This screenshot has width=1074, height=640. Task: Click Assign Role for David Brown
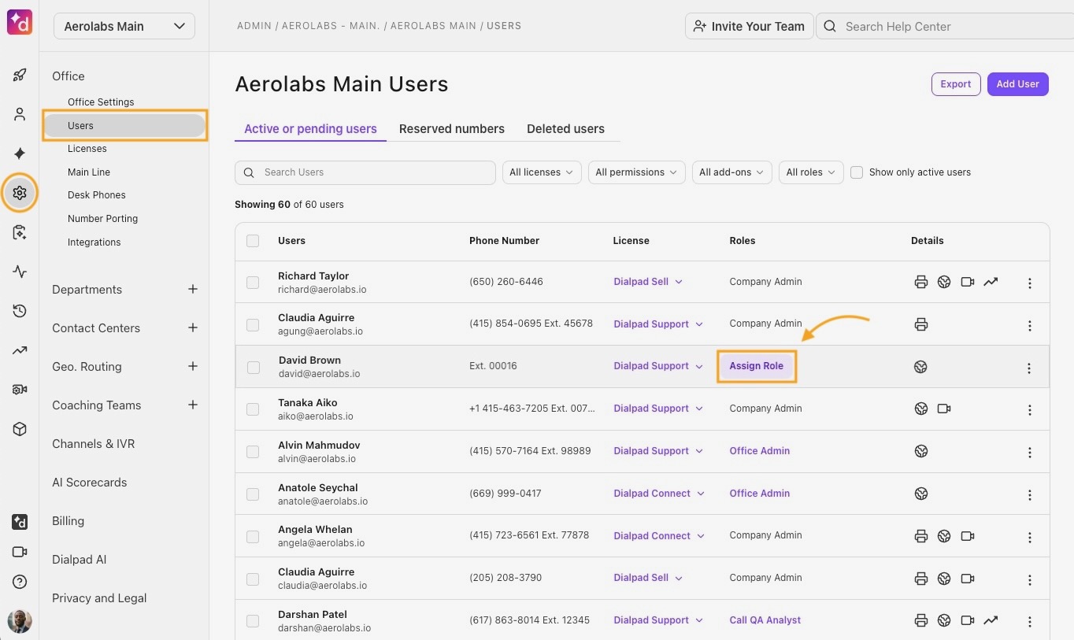coord(757,366)
